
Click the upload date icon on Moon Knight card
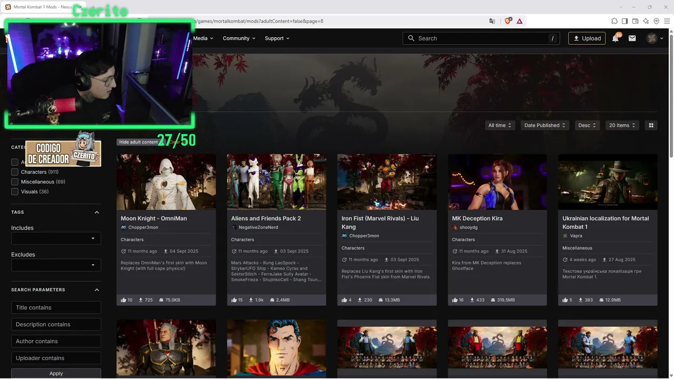coord(166,251)
